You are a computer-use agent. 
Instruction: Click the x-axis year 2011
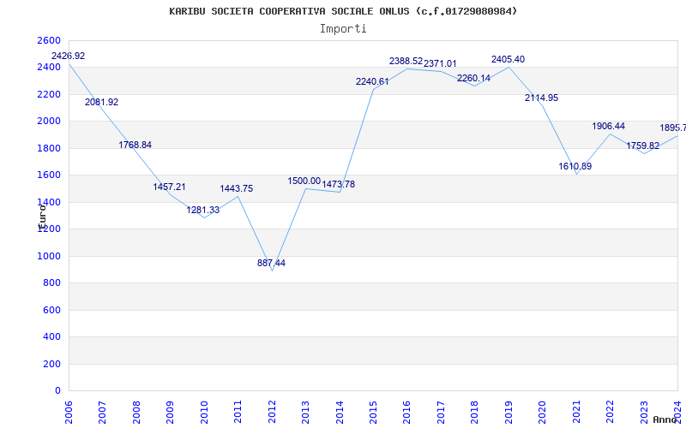coord(238,412)
